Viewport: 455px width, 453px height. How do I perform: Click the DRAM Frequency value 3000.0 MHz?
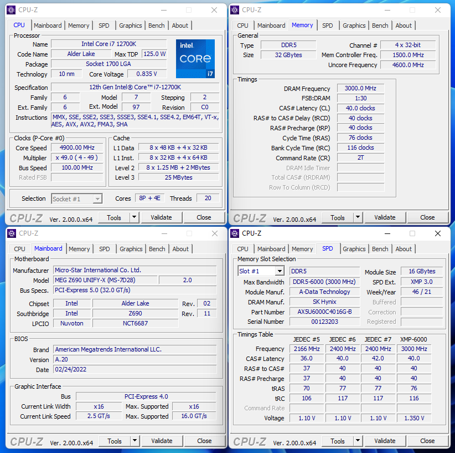click(361, 88)
